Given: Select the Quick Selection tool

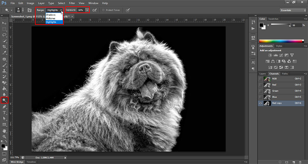Looking at the screenshot, I should (x=4, y=41).
